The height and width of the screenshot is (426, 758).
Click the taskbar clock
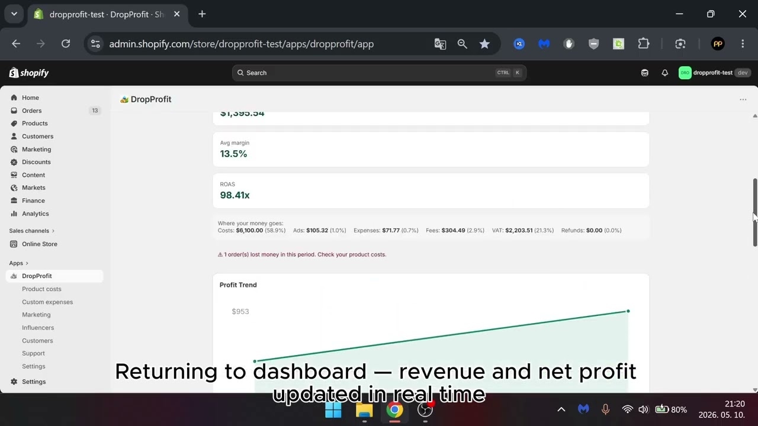click(x=722, y=409)
